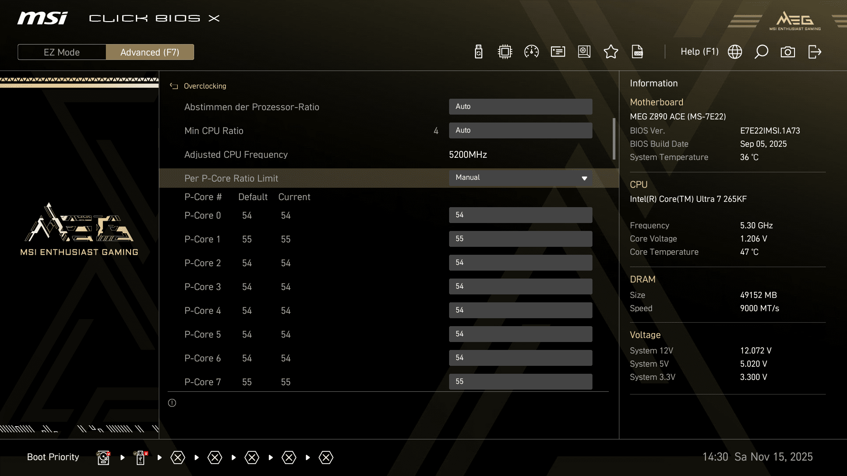Click the settings list scrollbar
Image resolution: width=847 pixels, height=476 pixels.
[x=614, y=139]
